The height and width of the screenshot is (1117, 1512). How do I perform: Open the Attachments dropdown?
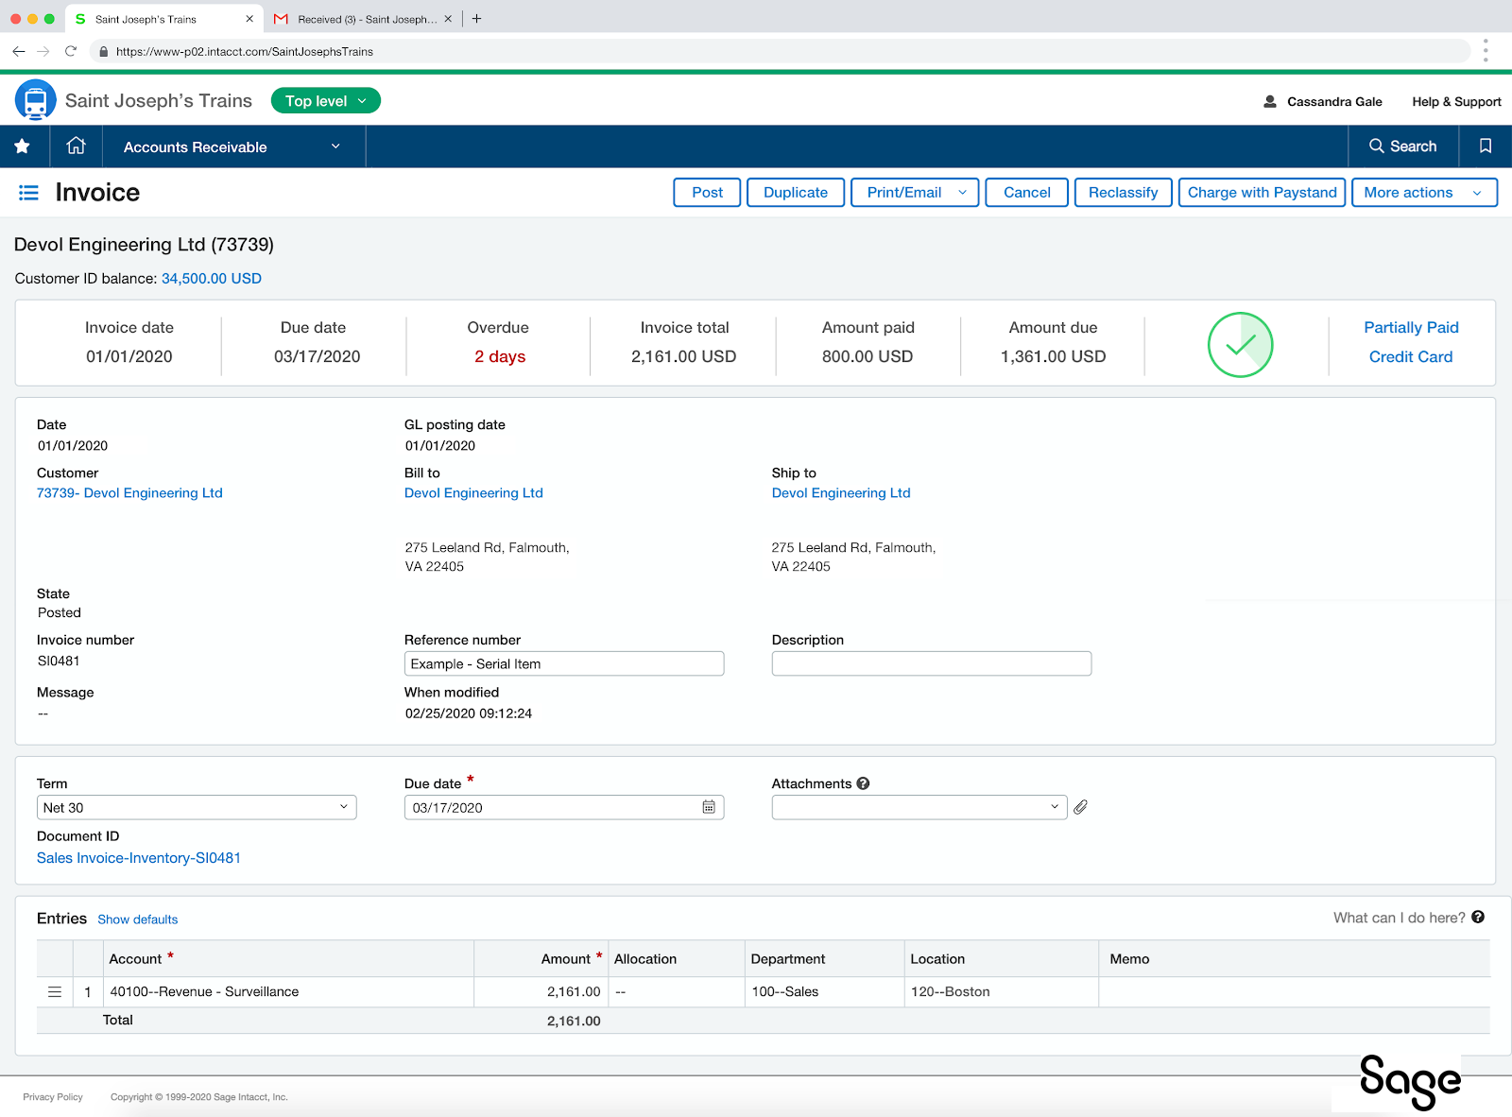pyautogui.click(x=919, y=807)
